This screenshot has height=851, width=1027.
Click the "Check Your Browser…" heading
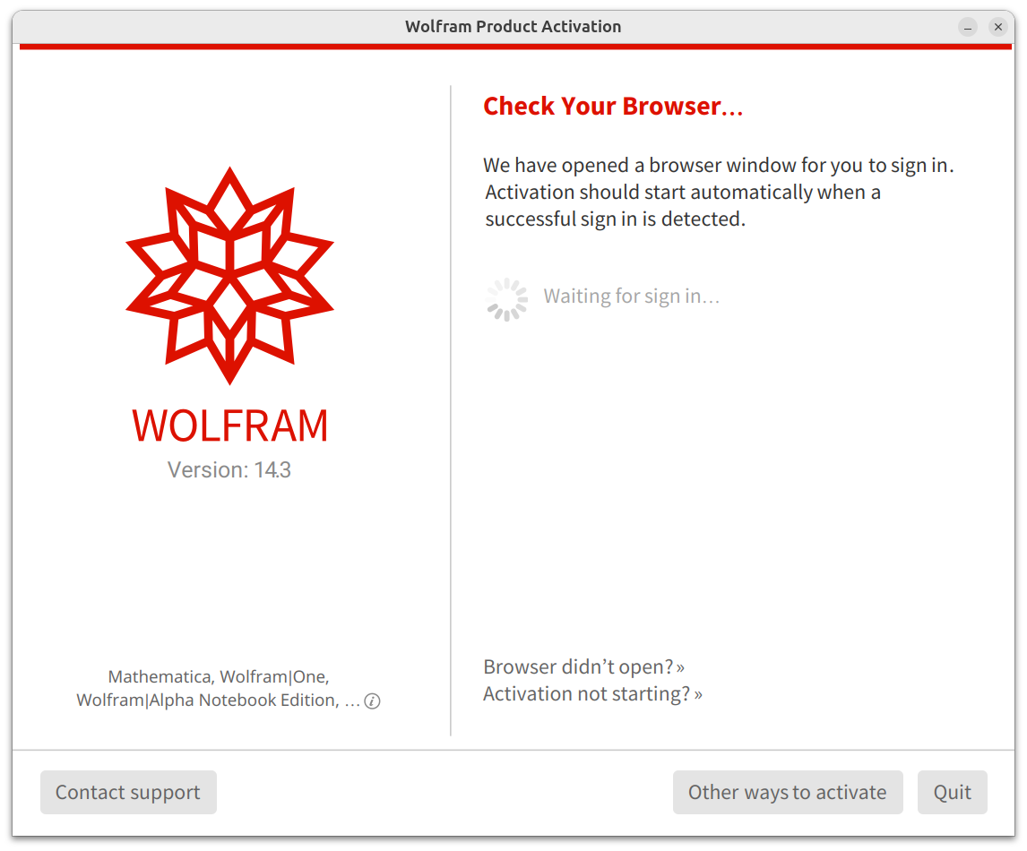point(613,106)
